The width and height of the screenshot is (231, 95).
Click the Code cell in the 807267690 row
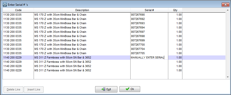pos(18,15)
